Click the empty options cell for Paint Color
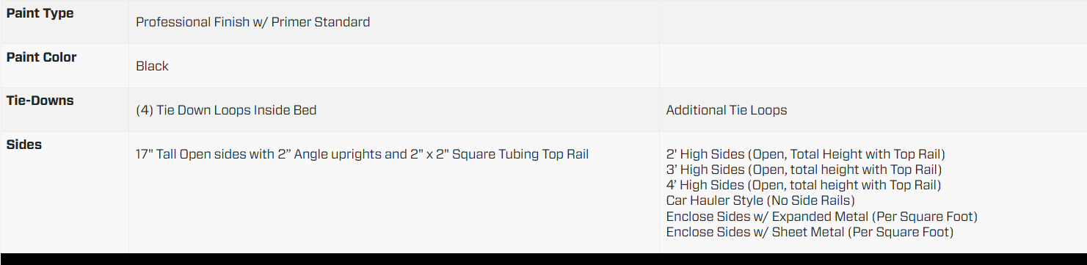The width and height of the screenshot is (1087, 265). tap(873, 66)
